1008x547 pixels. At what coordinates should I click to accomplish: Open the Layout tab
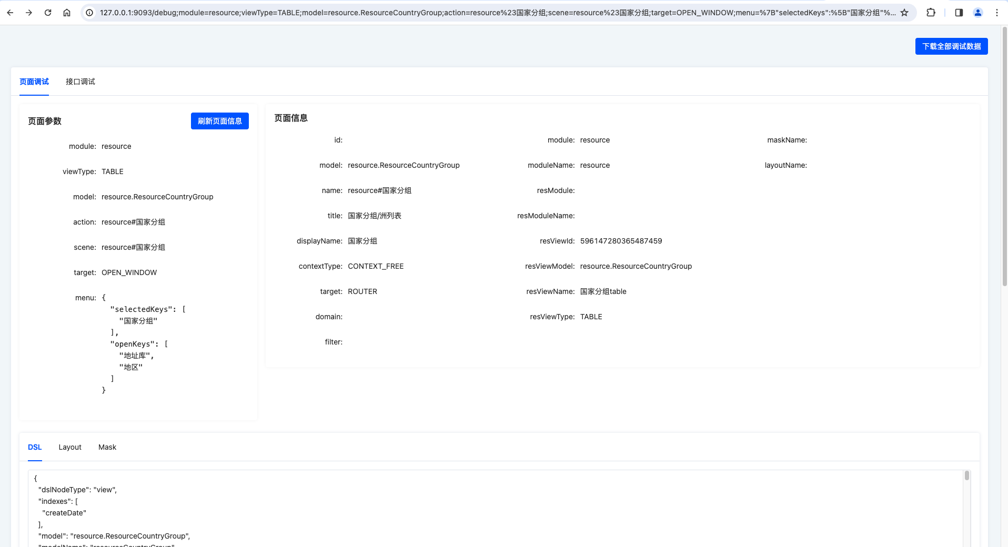(70, 447)
